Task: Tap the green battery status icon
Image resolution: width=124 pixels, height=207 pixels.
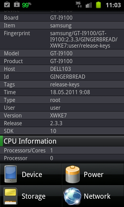Action: coord(98,5)
